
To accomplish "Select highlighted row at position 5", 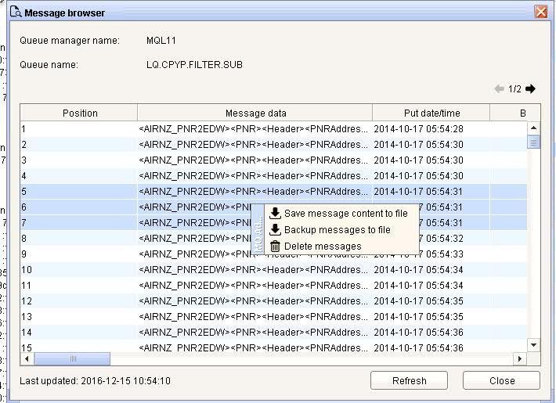I will [273, 192].
